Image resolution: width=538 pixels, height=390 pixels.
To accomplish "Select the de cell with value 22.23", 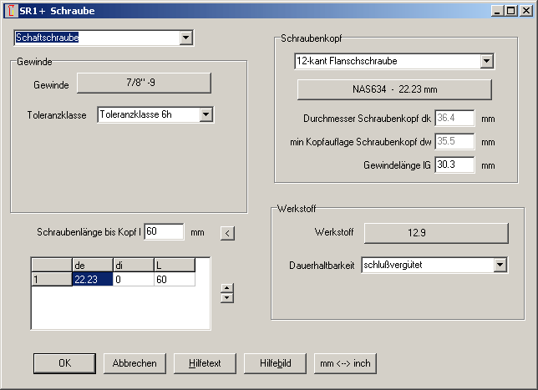I will pos(92,280).
